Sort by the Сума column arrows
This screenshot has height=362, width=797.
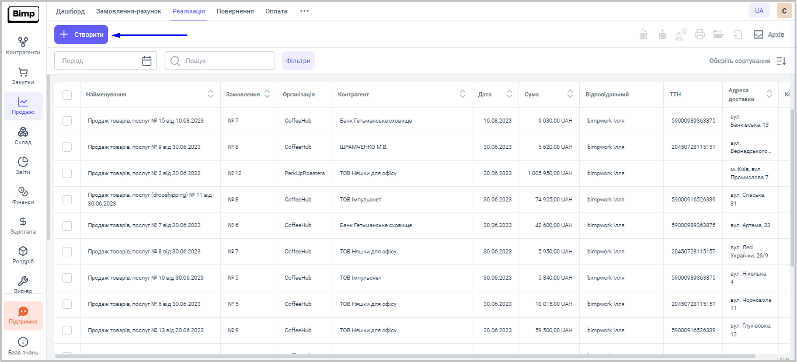point(570,94)
